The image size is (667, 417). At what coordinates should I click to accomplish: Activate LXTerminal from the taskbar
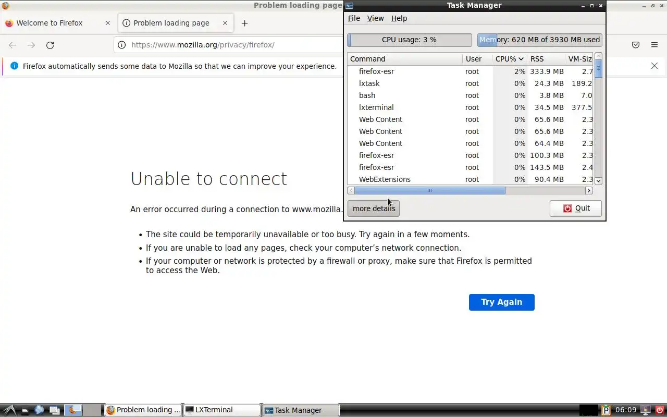(x=222, y=410)
